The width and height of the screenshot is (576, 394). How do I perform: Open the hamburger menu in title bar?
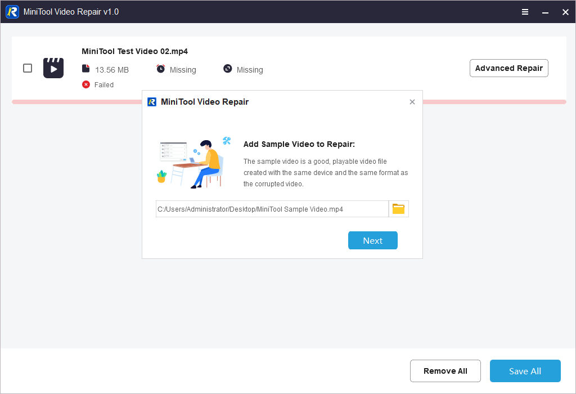pyautogui.click(x=525, y=12)
